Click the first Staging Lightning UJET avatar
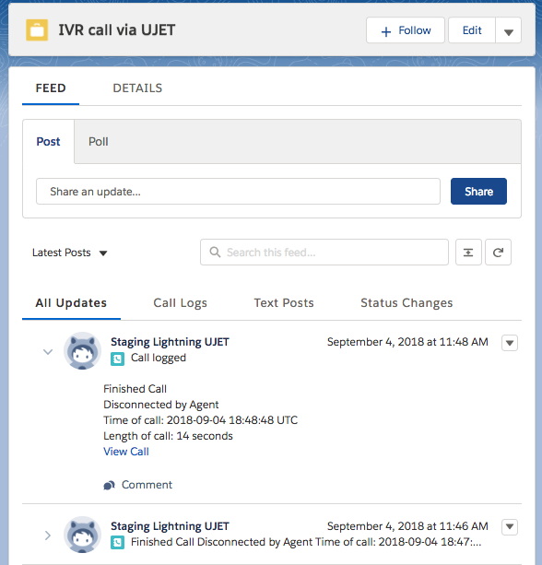Viewport: 542px width, 565px height. point(83,350)
